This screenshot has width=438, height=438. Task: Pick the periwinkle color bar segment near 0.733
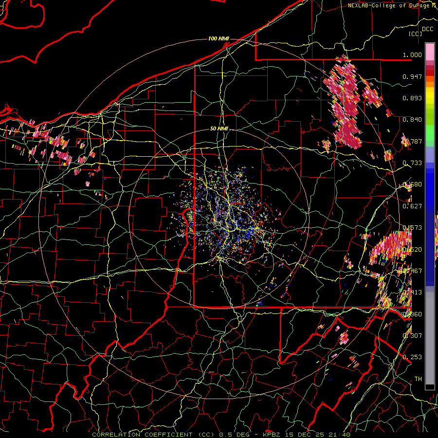tap(430, 154)
